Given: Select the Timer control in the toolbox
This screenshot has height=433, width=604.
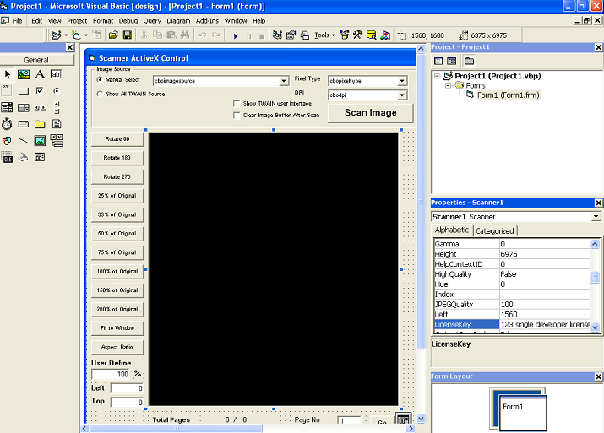Looking at the screenshot, I should 7,123.
